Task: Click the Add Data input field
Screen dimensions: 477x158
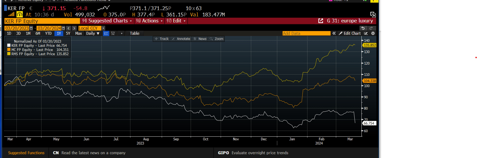Action: 306,33
